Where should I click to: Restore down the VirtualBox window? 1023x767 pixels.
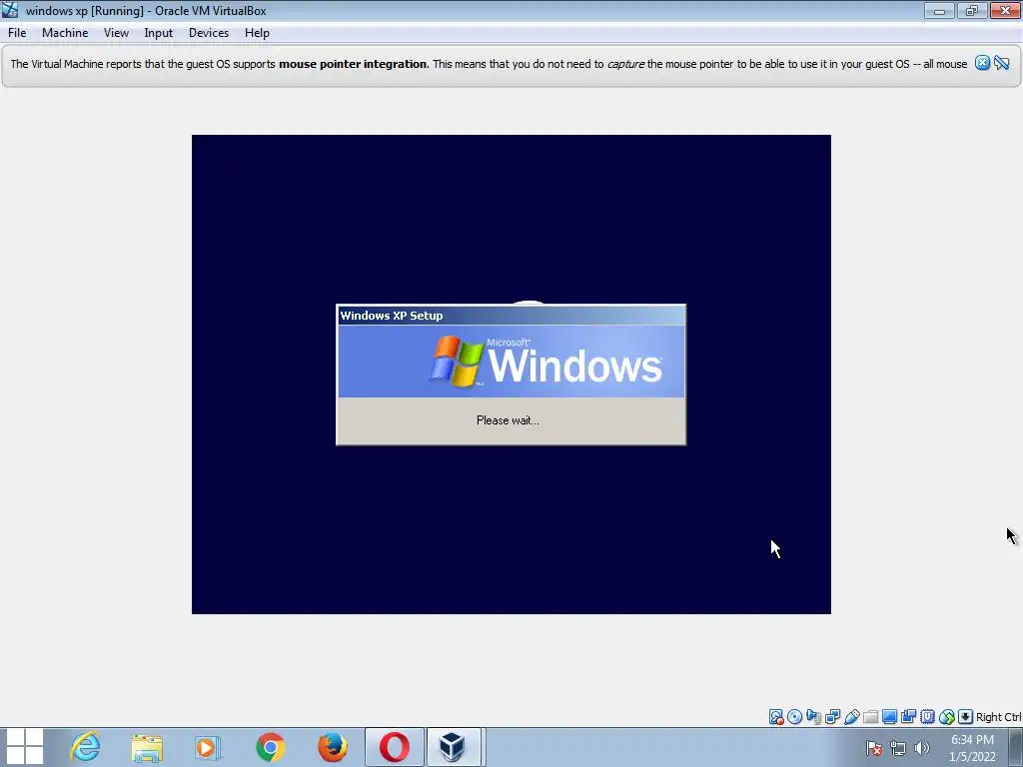(972, 10)
